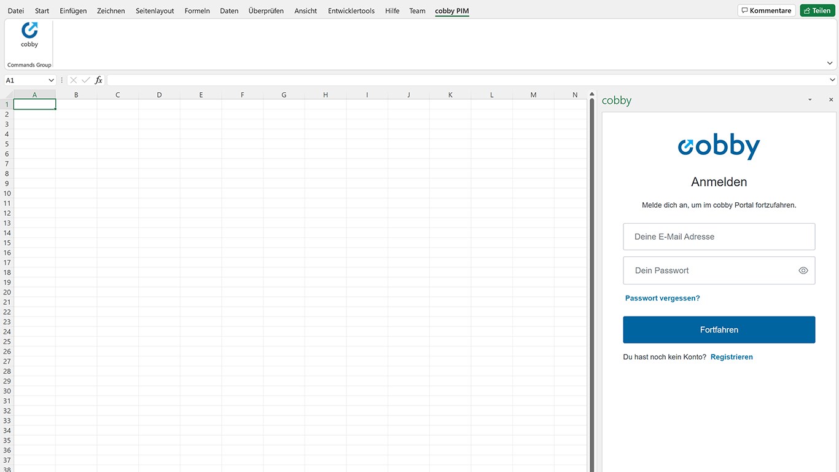The image size is (839, 472).
Task: Click the Passwort vergessen? link
Action: [662, 298]
